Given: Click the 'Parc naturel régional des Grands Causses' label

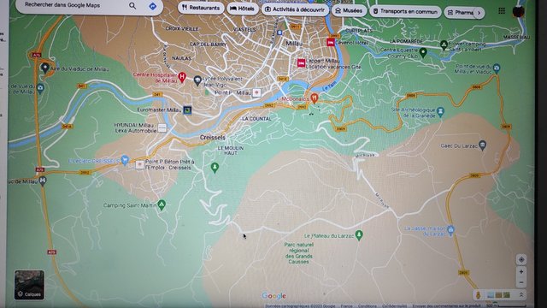Looking at the screenshot, I should (298, 253).
